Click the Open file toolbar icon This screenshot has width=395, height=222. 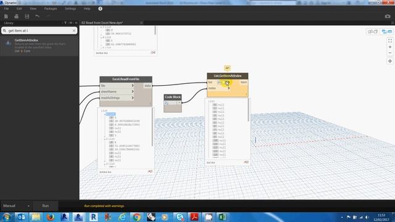[x=17, y=17]
